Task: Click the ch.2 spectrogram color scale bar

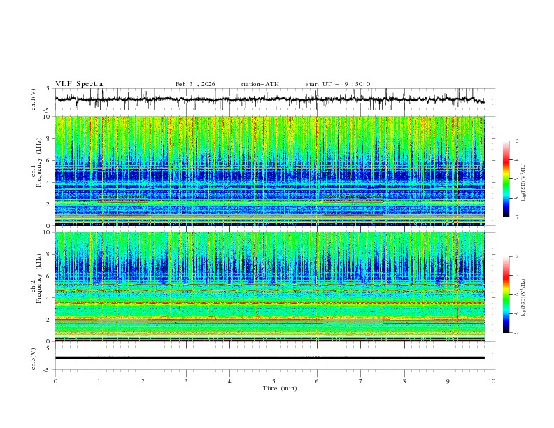Action: (506, 294)
